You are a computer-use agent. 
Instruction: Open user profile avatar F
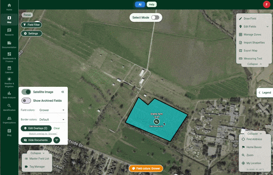tap(266, 5)
